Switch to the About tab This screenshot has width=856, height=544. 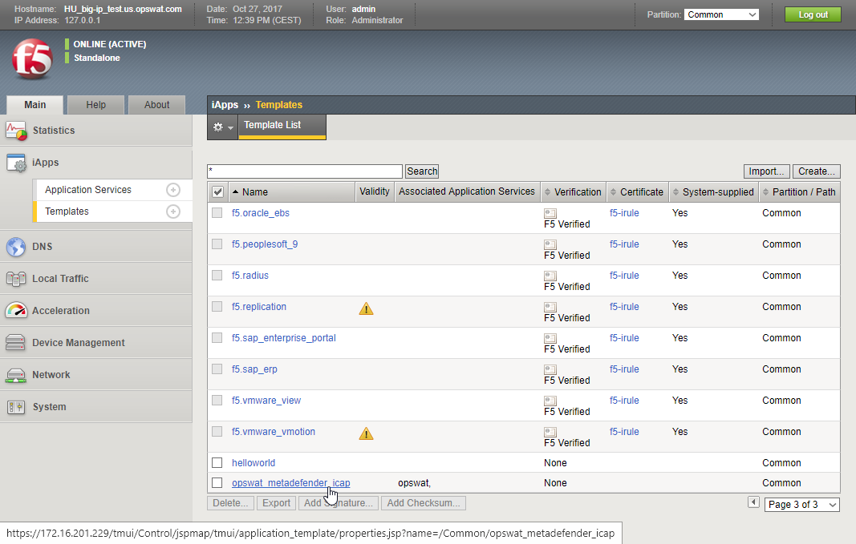(x=156, y=105)
